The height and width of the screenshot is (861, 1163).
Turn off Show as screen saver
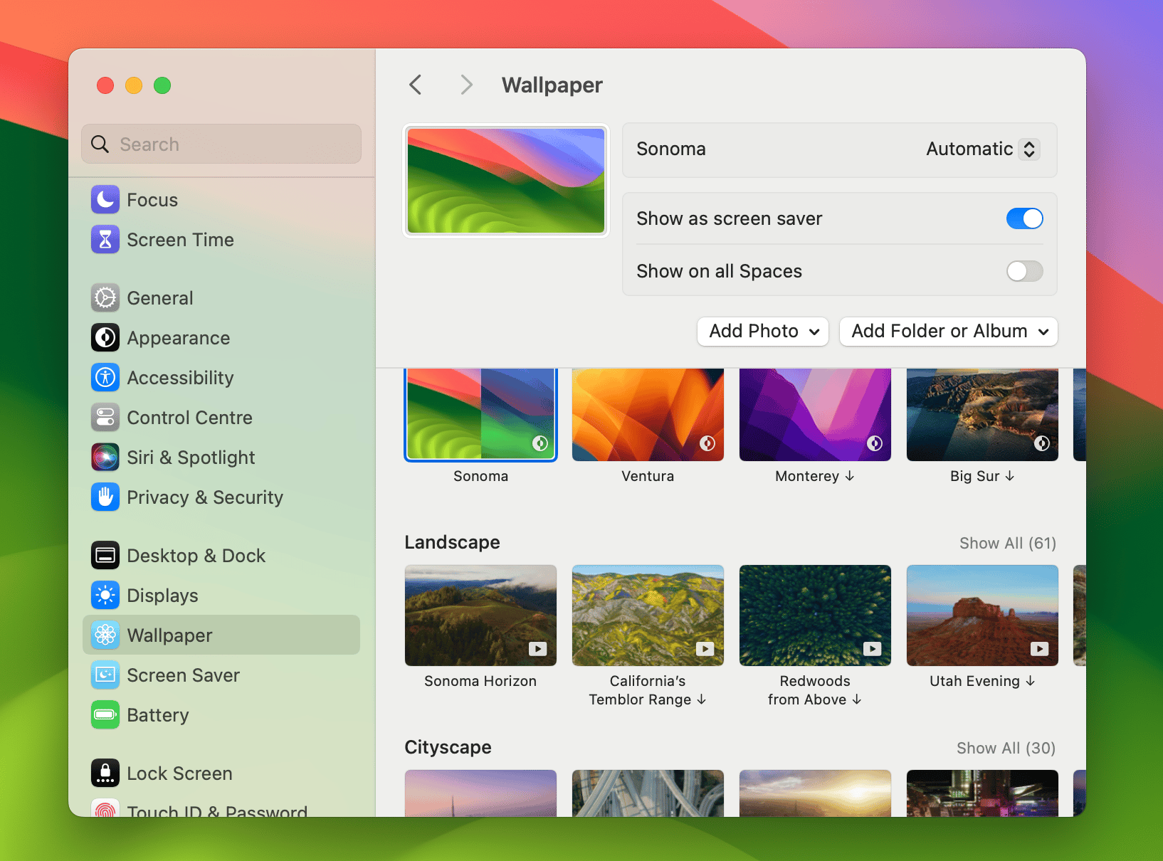(1025, 218)
